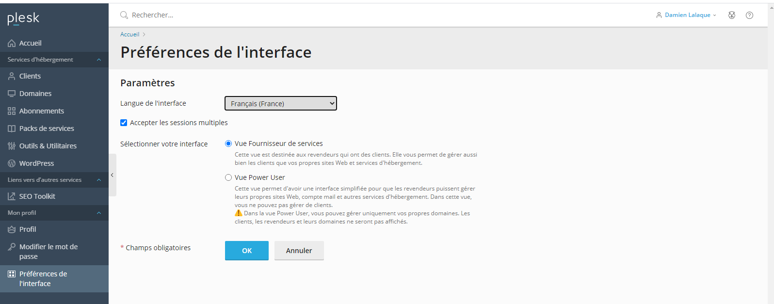Click the Domaines monitor icon
The image size is (774, 304).
click(12, 94)
